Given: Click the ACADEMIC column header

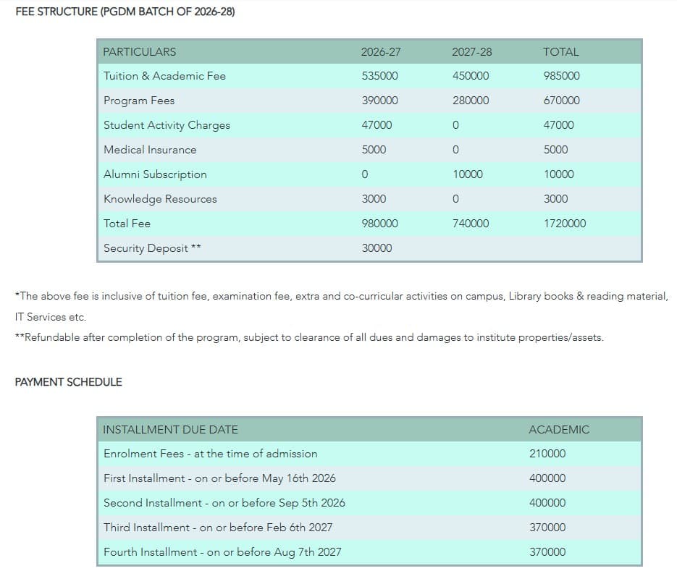Looking at the screenshot, I should pyautogui.click(x=559, y=430).
